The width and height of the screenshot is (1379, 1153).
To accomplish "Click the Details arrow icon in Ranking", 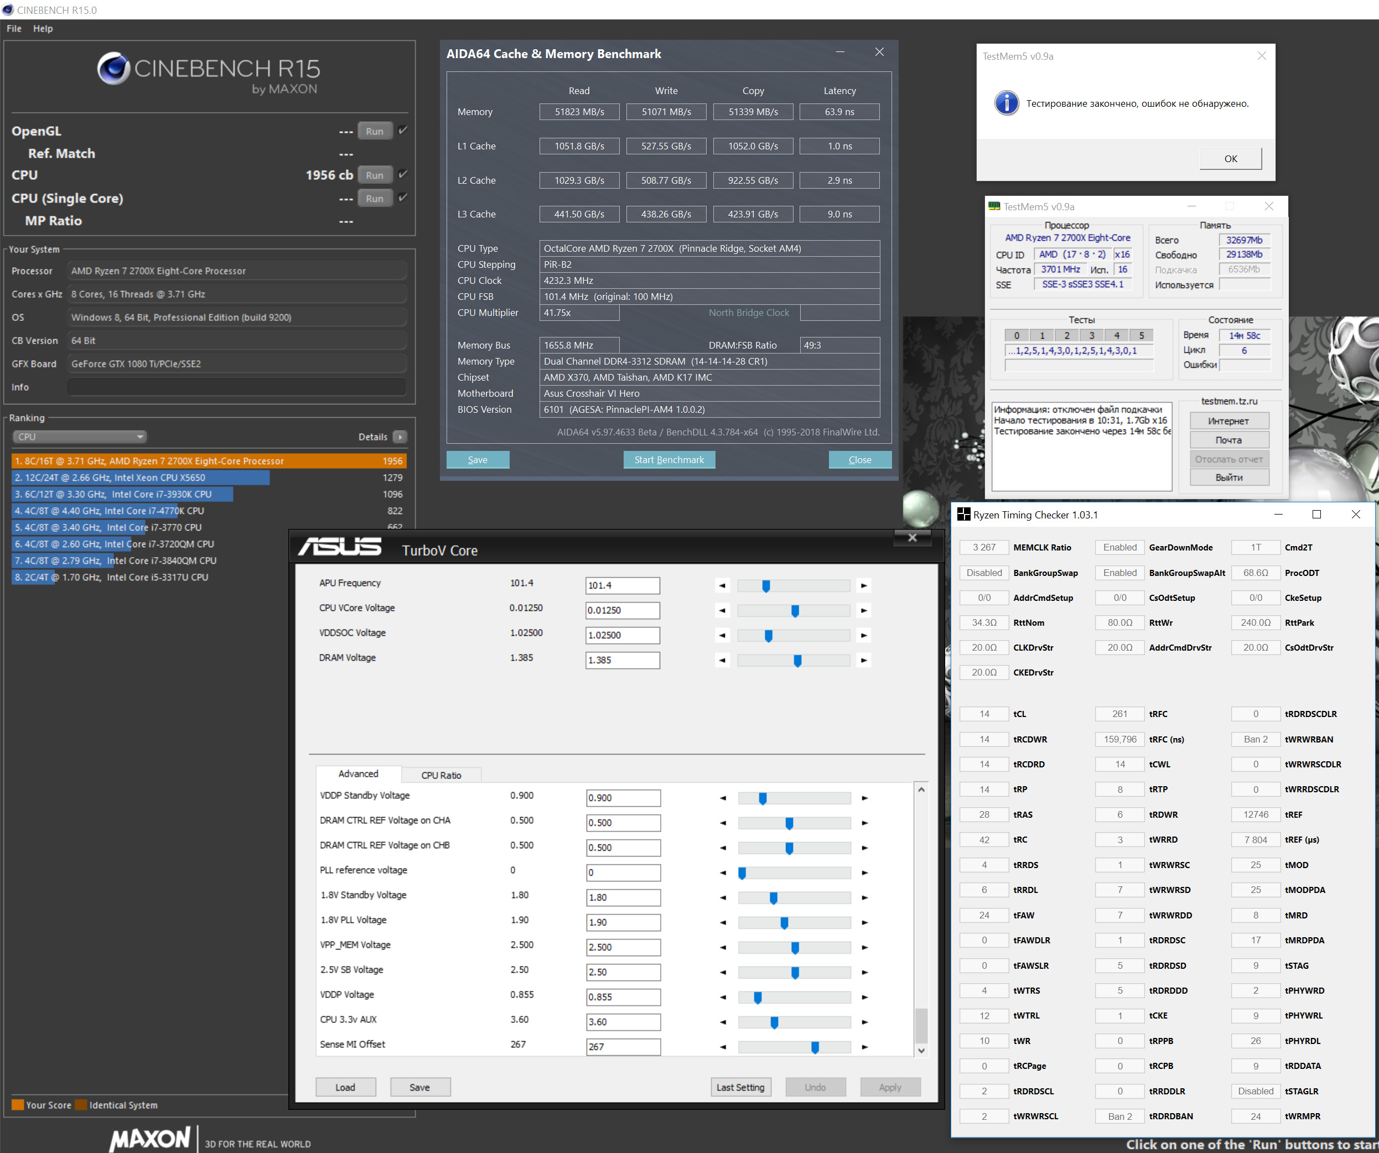I will coord(399,437).
